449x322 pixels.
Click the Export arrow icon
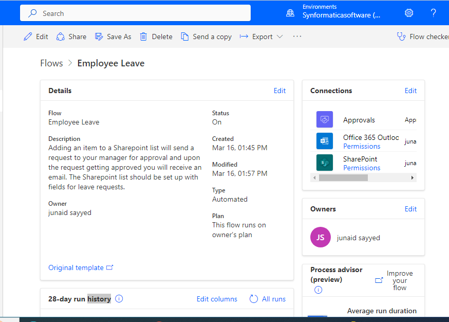click(x=244, y=37)
